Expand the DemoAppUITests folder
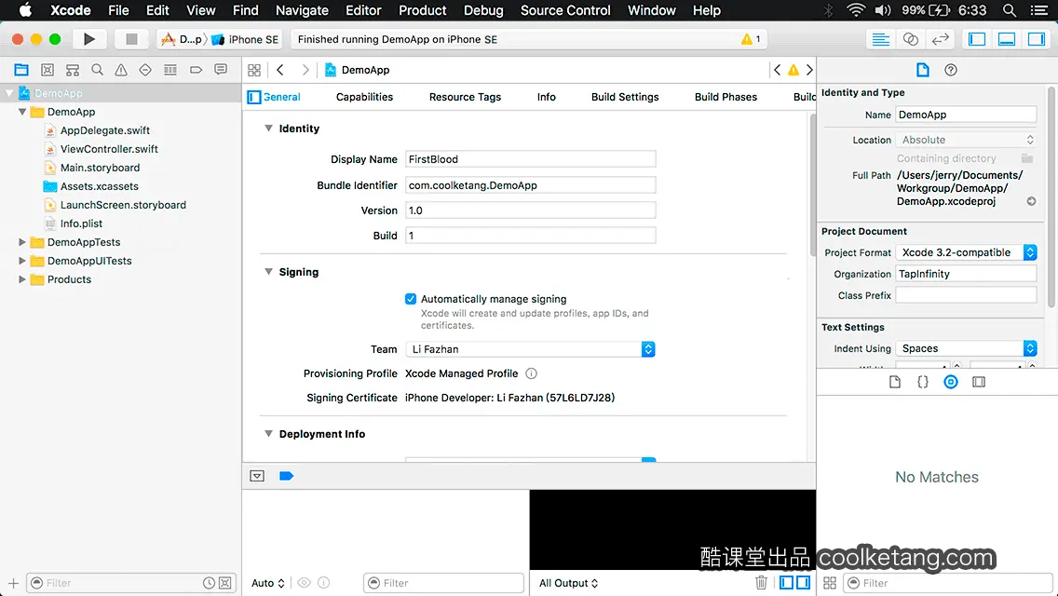The height and width of the screenshot is (596, 1058). pyautogui.click(x=22, y=261)
